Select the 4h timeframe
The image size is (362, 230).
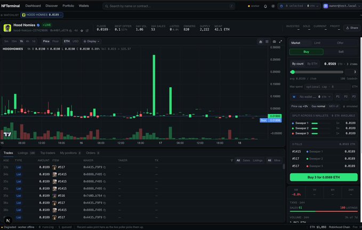[28, 42]
